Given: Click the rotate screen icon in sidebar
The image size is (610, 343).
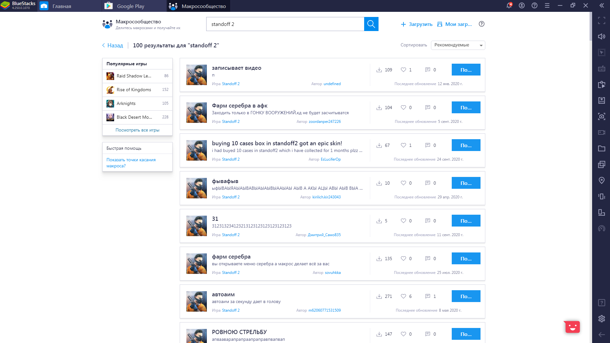Looking at the screenshot, I should click(602, 212).
